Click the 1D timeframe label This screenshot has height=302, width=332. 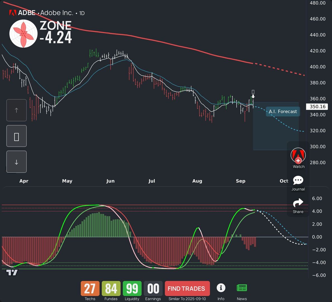(82, 13)
